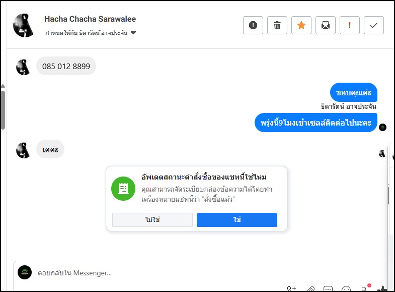This screenshot has width=395, height=292.
Task: Click Hacha Chacha Sarawalee profile picture
Action: click(x=24, y=25)
